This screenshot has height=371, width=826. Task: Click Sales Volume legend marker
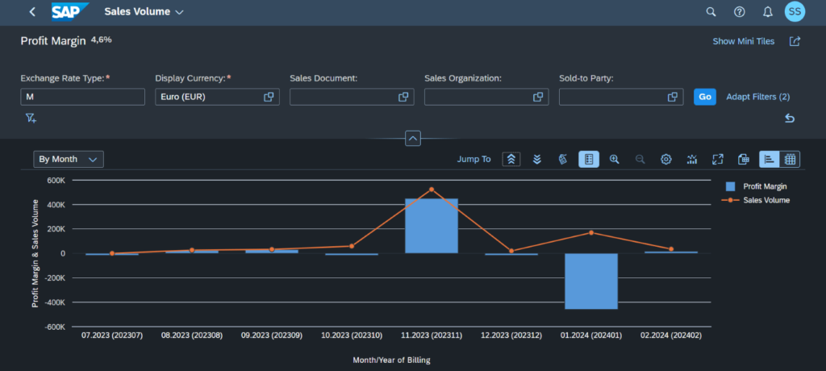click(730, 200)
